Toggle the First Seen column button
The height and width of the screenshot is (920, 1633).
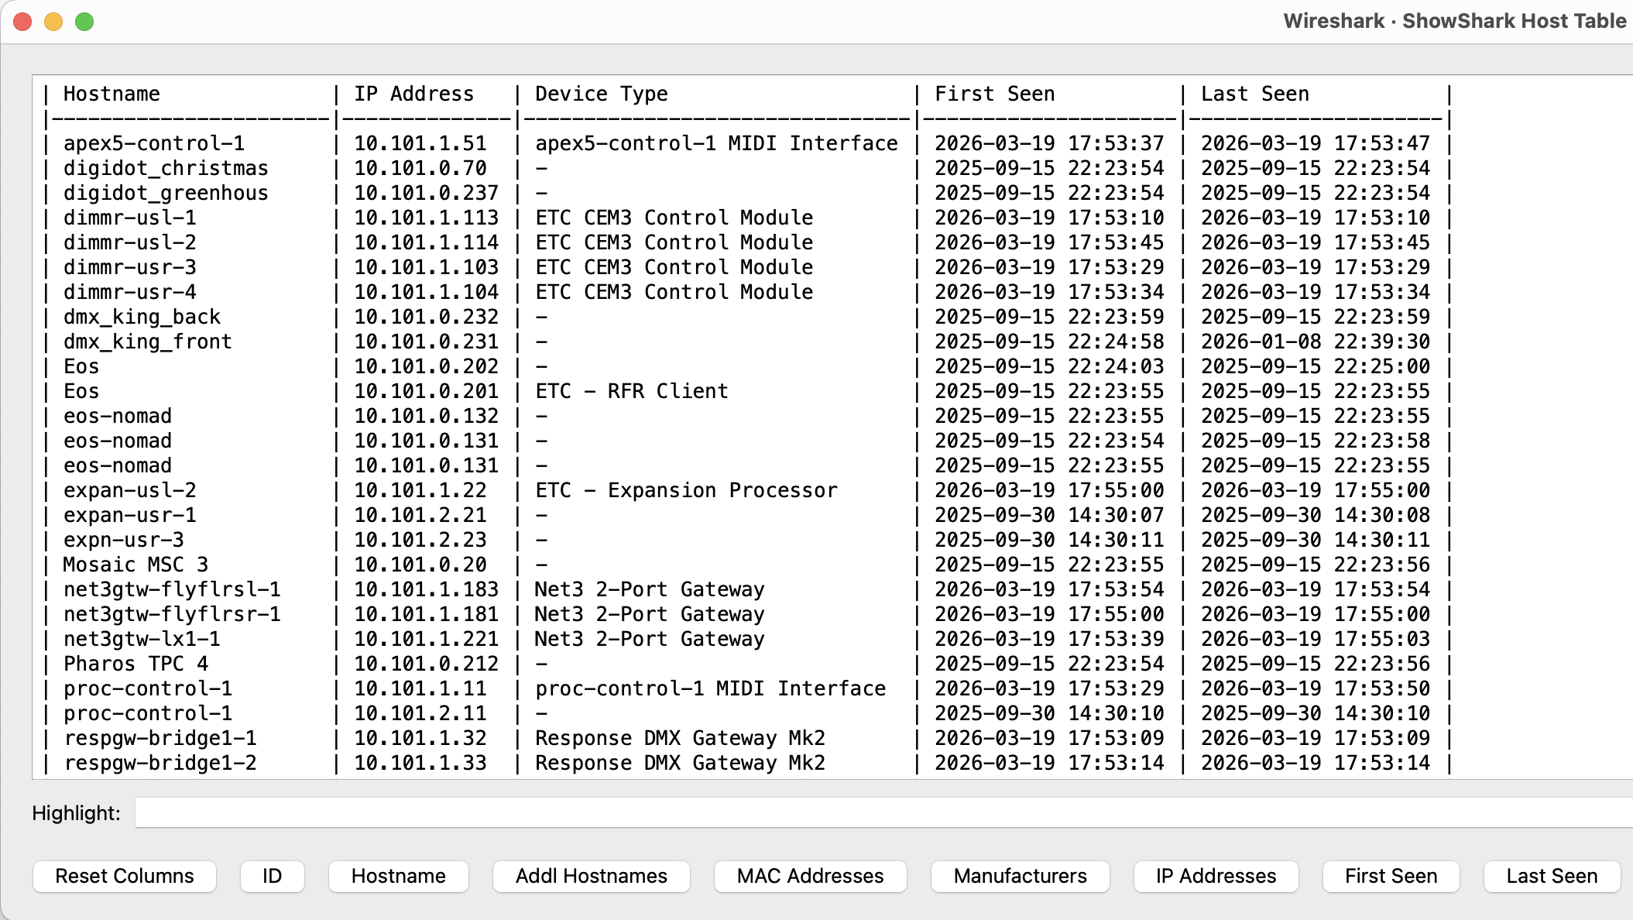coord(1391,876)
